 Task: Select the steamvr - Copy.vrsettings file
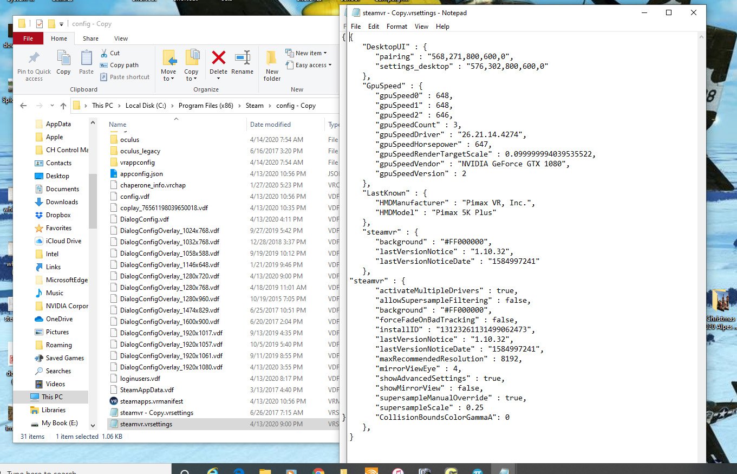[x=156, y=413]
